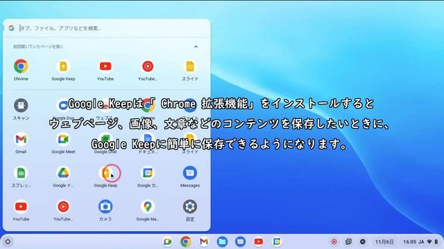Open the Google Chat app

105,139
